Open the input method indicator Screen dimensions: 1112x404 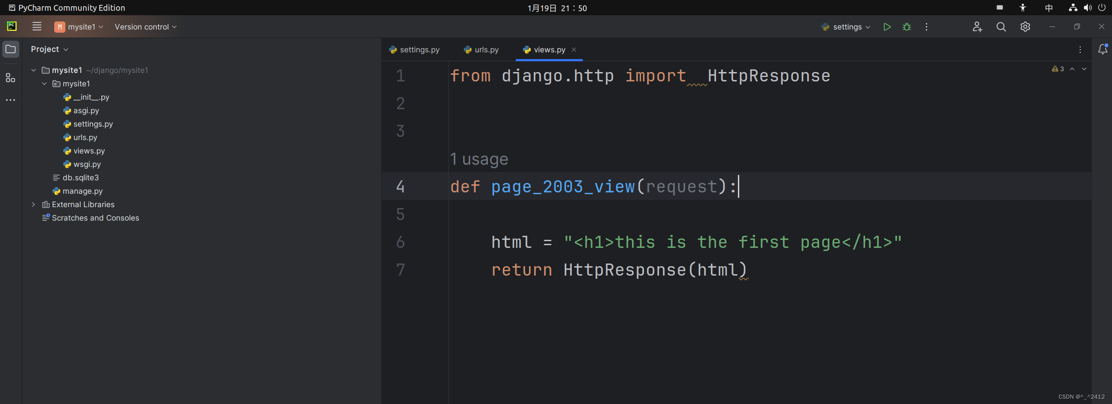[1049, 8]
